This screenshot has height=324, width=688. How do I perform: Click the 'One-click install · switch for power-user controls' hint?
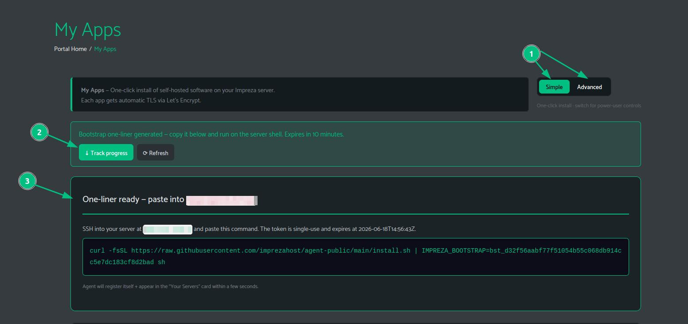pyautogui.click(x=589, y=105)
